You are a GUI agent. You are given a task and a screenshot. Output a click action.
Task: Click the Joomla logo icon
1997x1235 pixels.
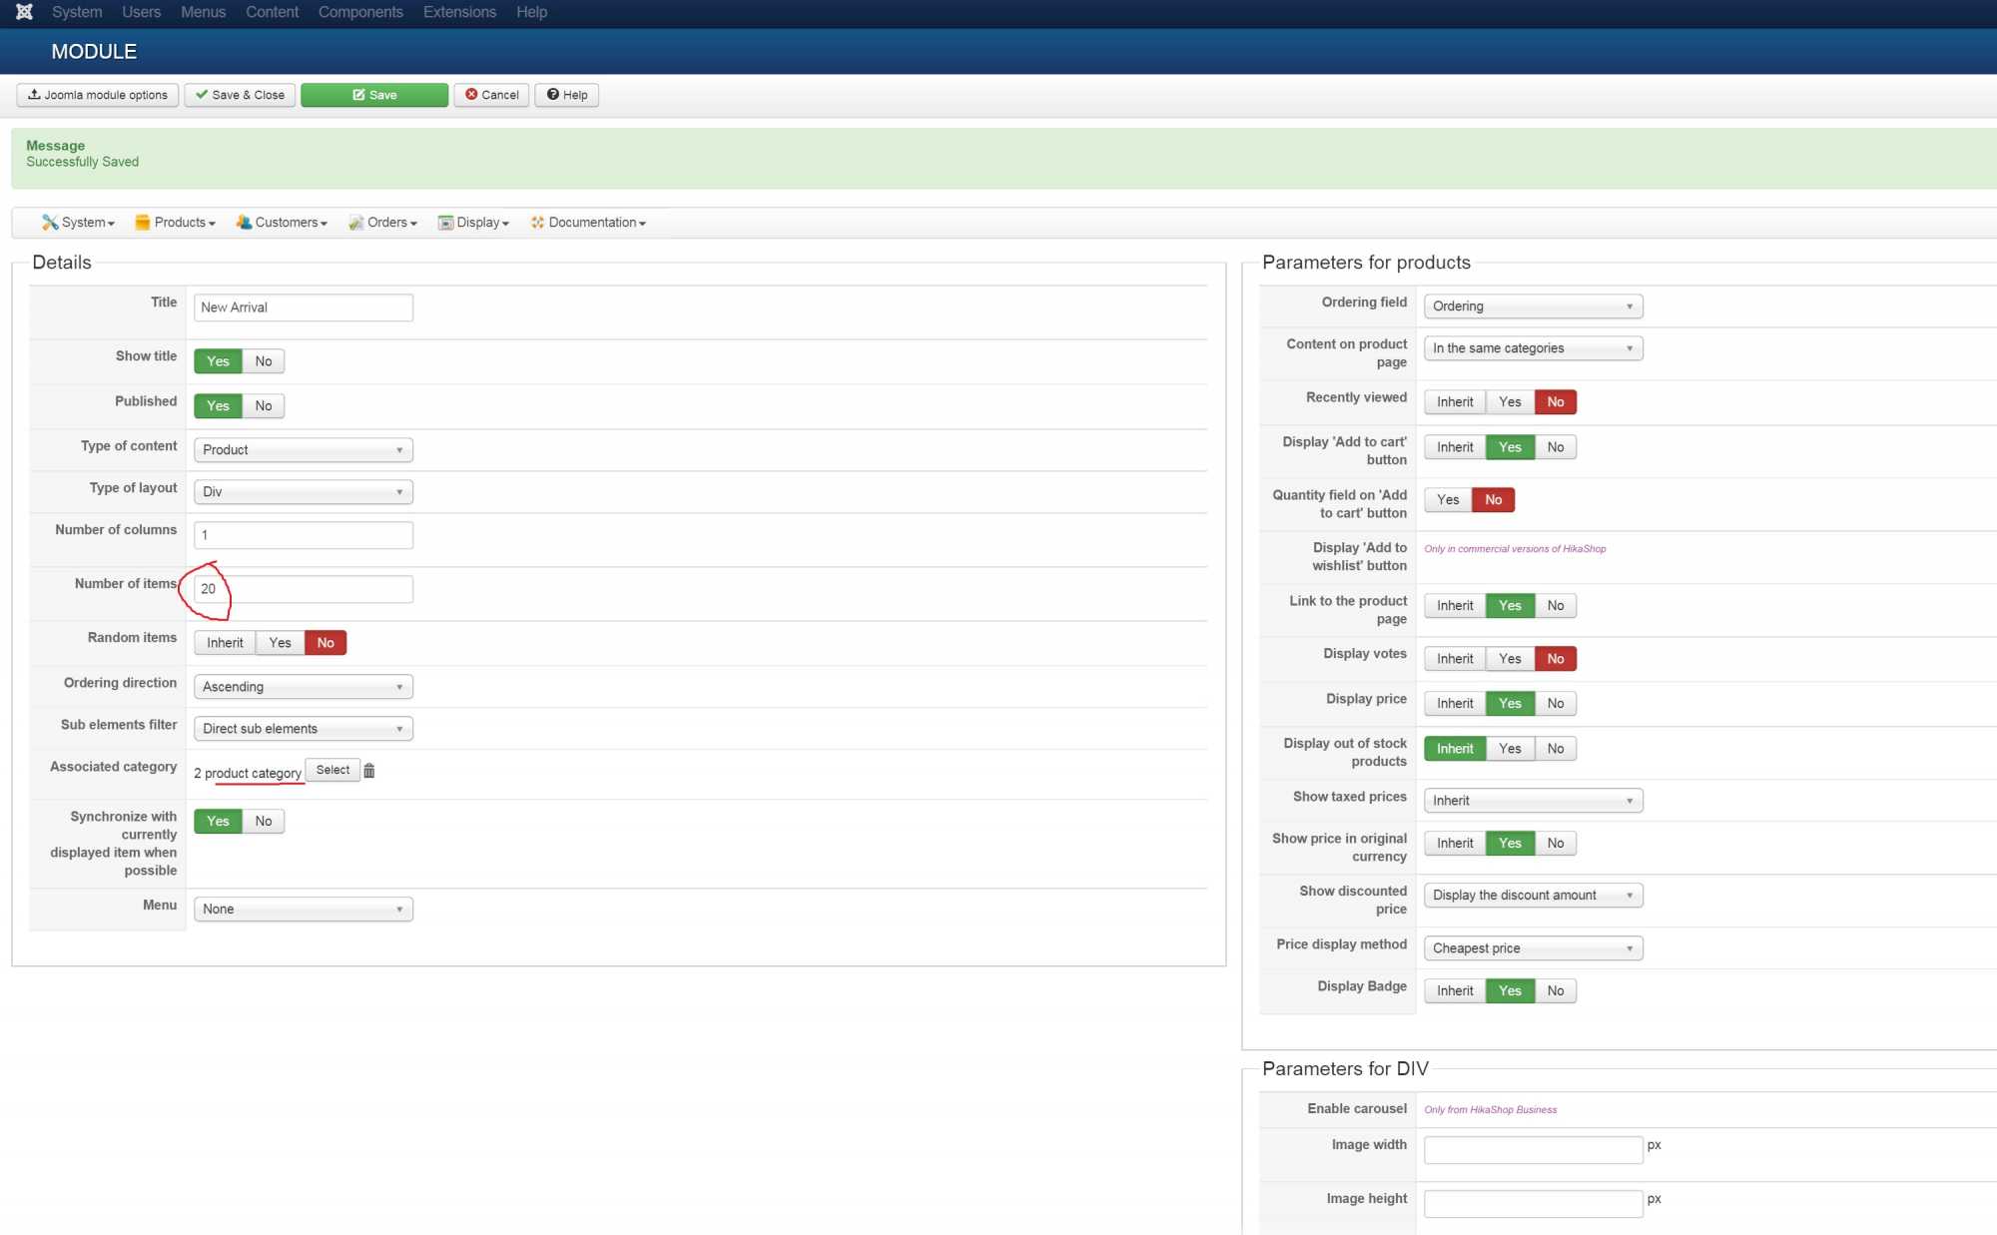click(x=24, y=12)
